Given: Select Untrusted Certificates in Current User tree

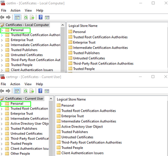Looking at the screenshot, I should (x=26, y=133).
